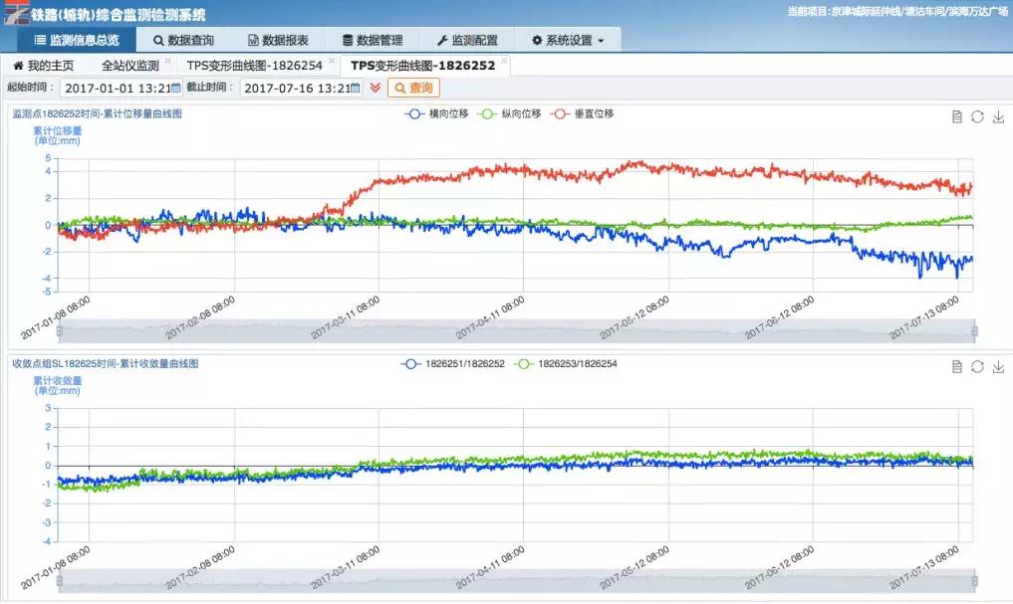Collapse the query bar with the double chevron
The image size is (1013, 604).
[375, 88]
